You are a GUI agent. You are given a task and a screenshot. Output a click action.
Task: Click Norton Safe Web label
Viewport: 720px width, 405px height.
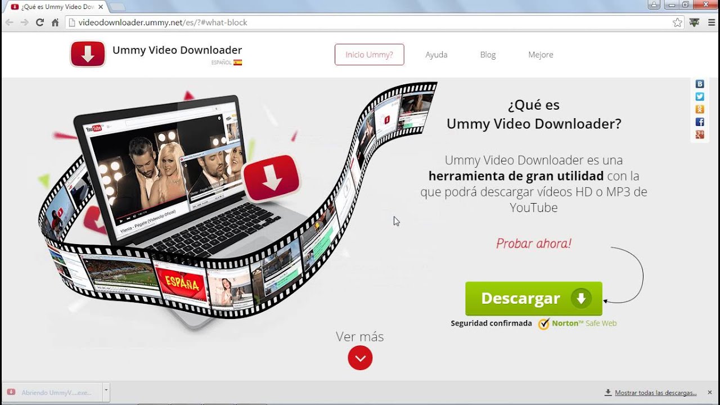click(584, 323)
